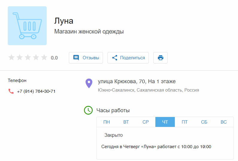Click the city line Южно-Сахалинск, Сахалинская область
Screen dimensions: 238x161
click(x=148, y=90)
